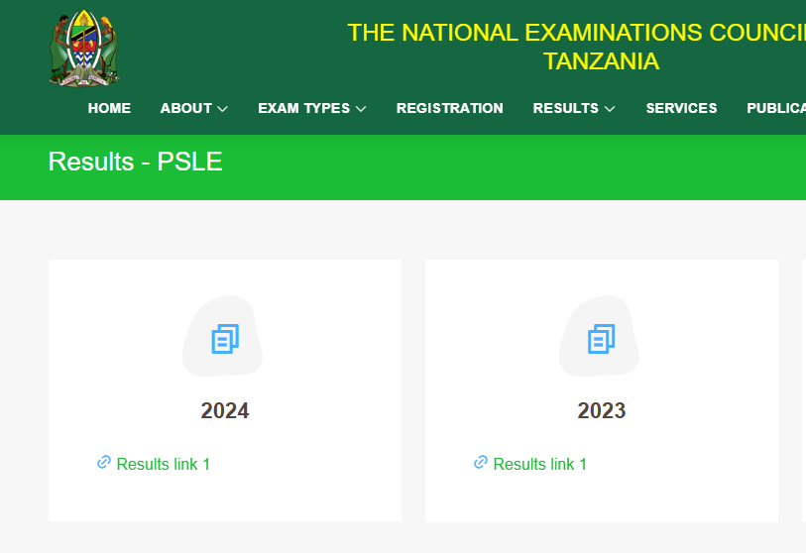Go to the HOME menu item

point(109,108)
